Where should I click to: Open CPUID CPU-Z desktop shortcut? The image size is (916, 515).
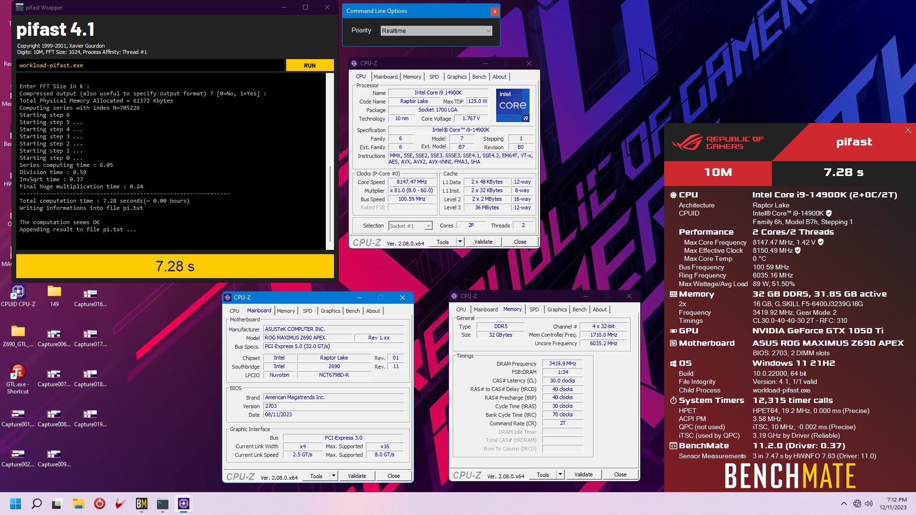18,296
